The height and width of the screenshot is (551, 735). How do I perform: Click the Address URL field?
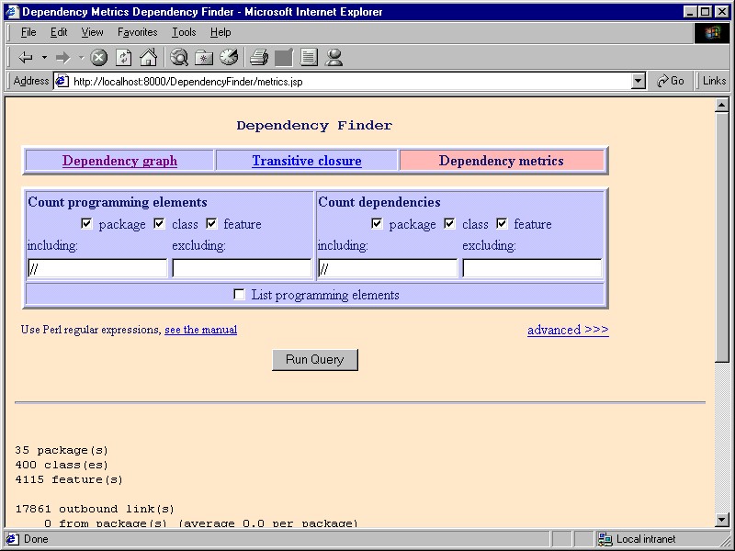pyautogui.click(x=349, y=82)
